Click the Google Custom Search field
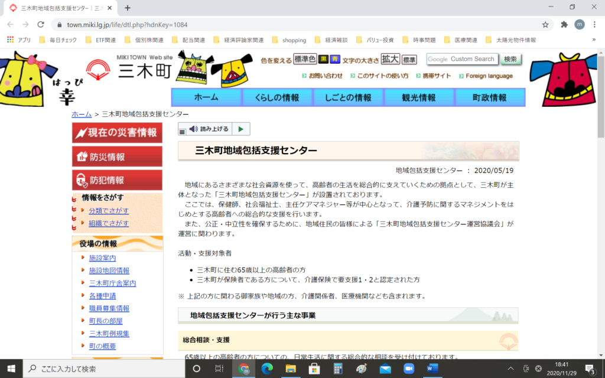The height and width of the screenshot is (378, 605). tap(462, 59)
